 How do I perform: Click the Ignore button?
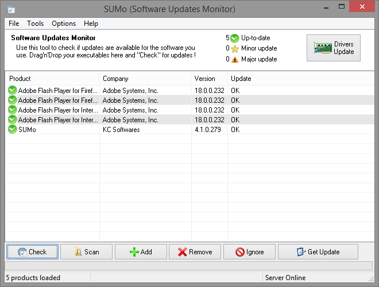click(249, 252)
